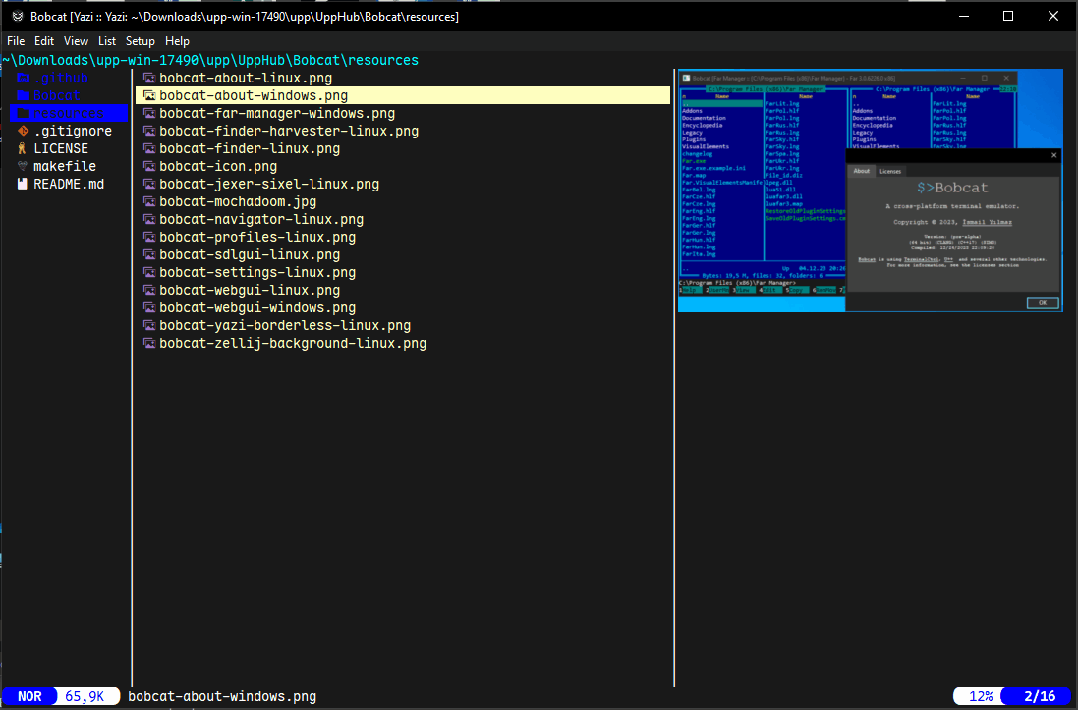Click the makefile's file icon
The image size is (1078, 710).
point(23,166)
